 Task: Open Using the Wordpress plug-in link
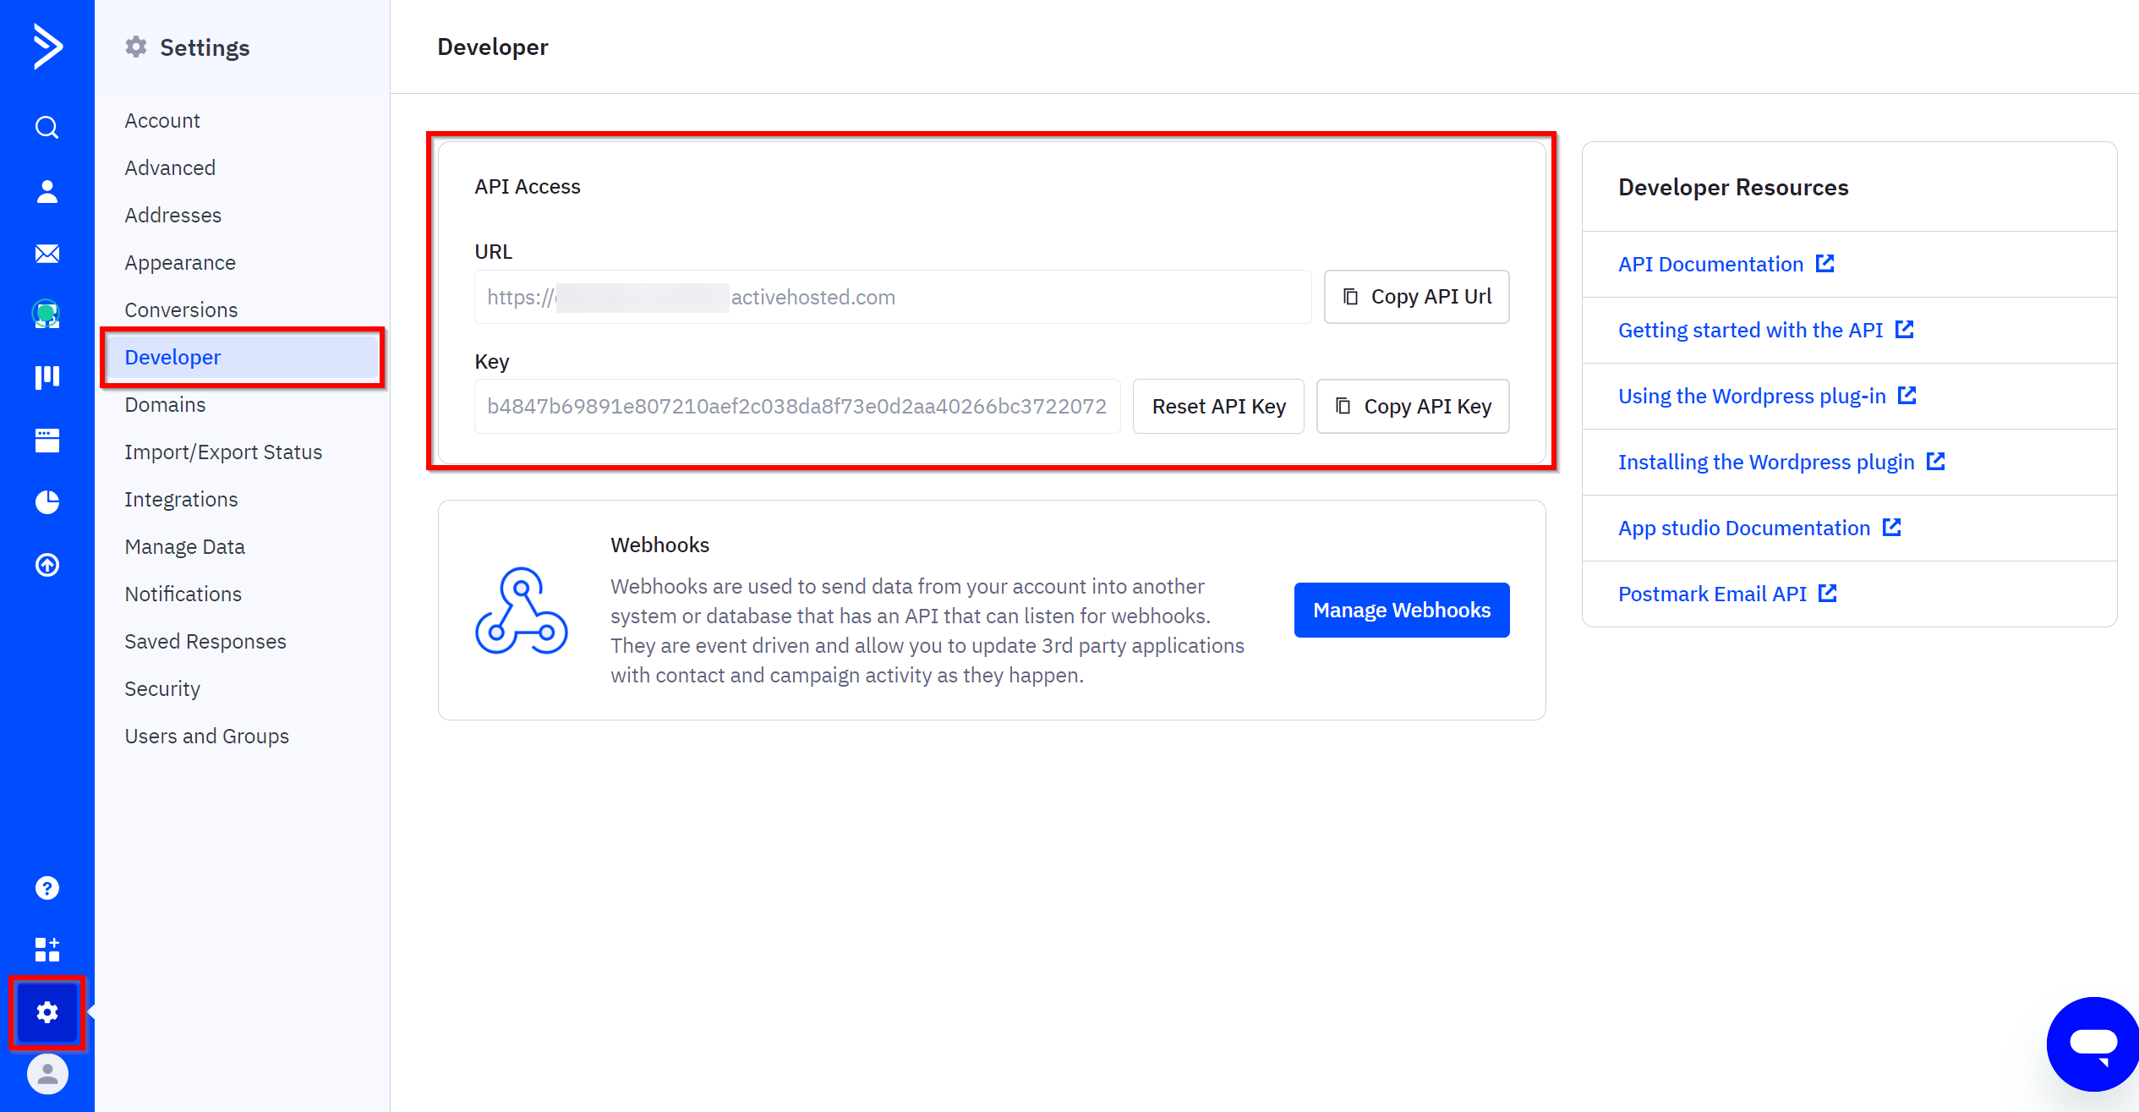[x=1752, y=396]
